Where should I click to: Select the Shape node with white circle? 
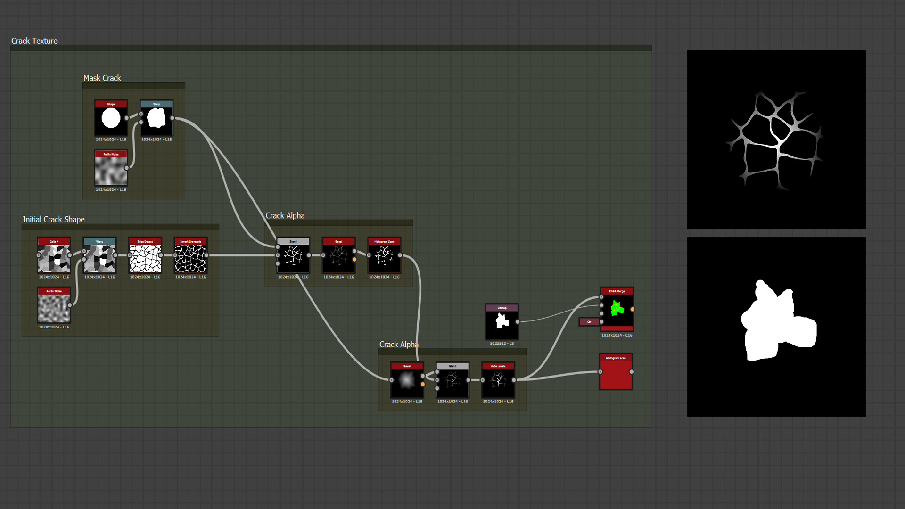[x=111, y=118]
